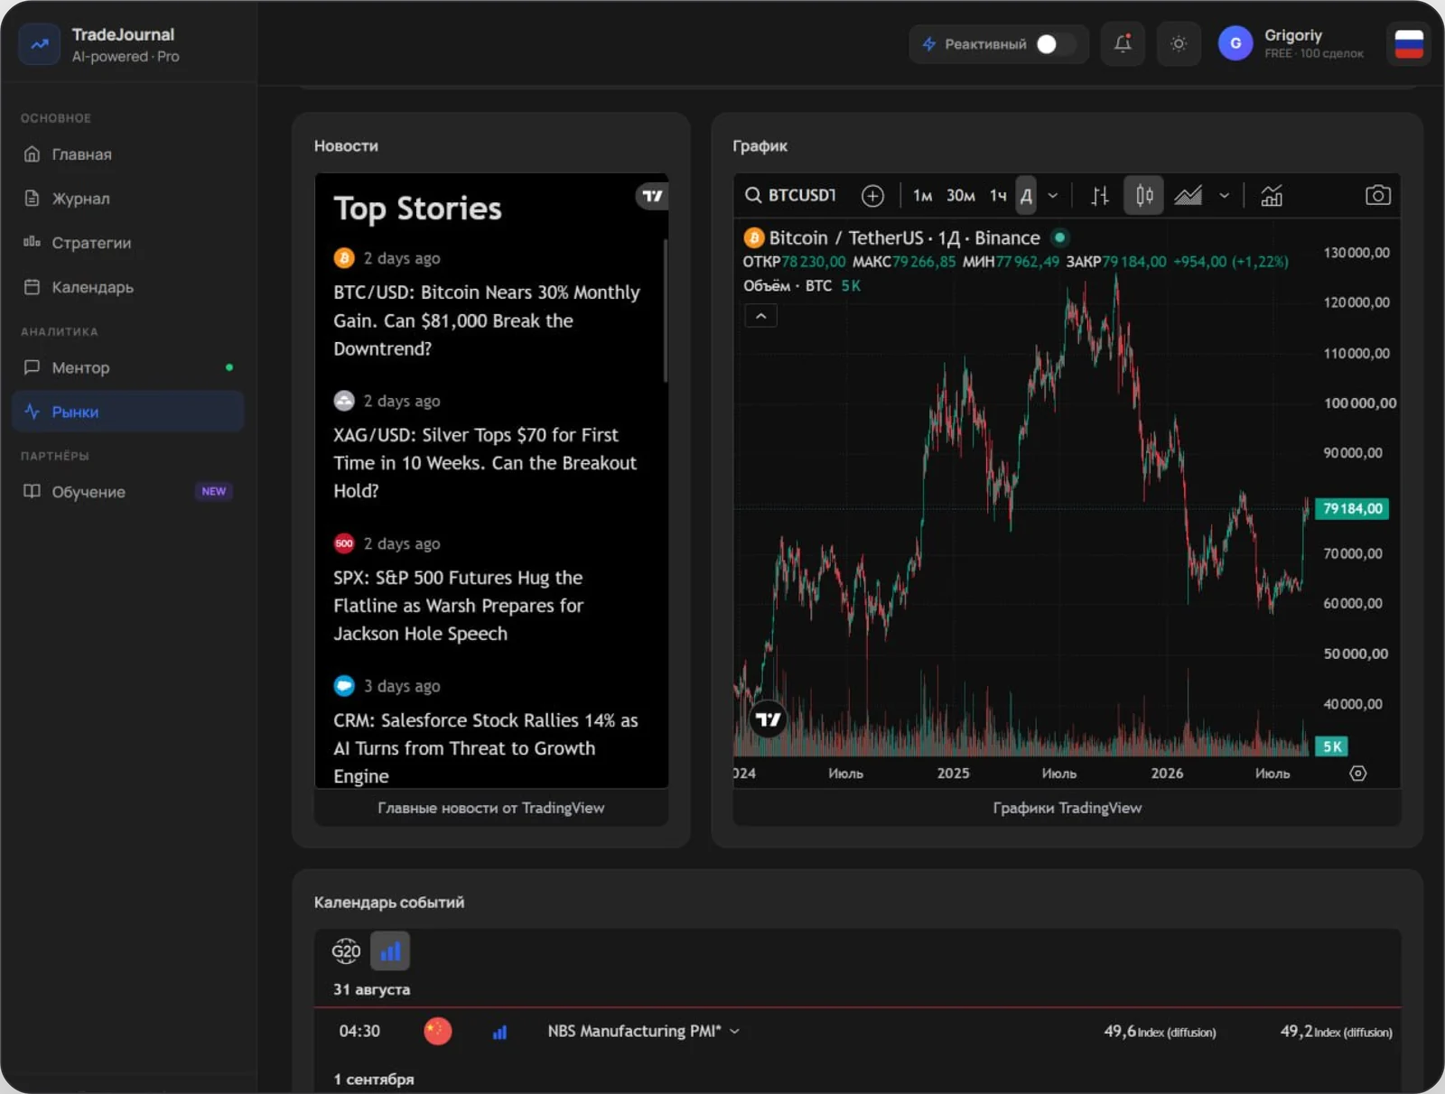This screenshot has height=1094, width=1445.
Task: Toggle importance filter bars icon
Action: 390,950
